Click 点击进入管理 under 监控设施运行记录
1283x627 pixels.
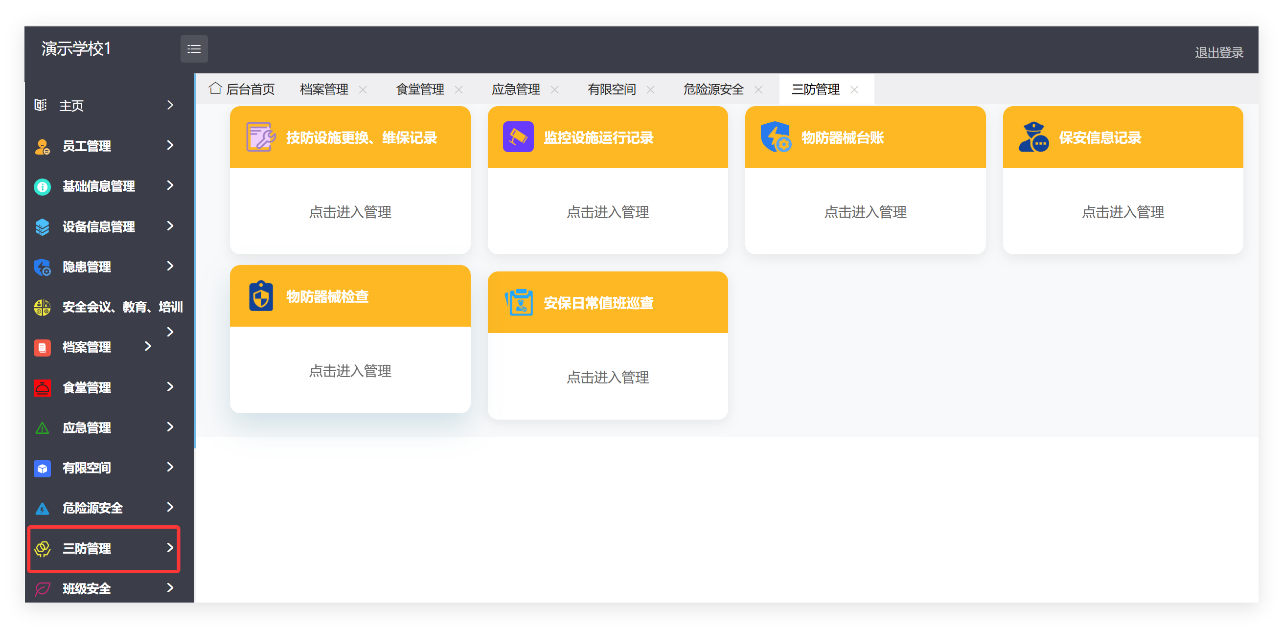pyautogui.click(x=608, y=212)
